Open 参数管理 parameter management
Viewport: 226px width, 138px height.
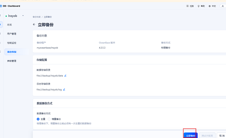pos(12,61)
